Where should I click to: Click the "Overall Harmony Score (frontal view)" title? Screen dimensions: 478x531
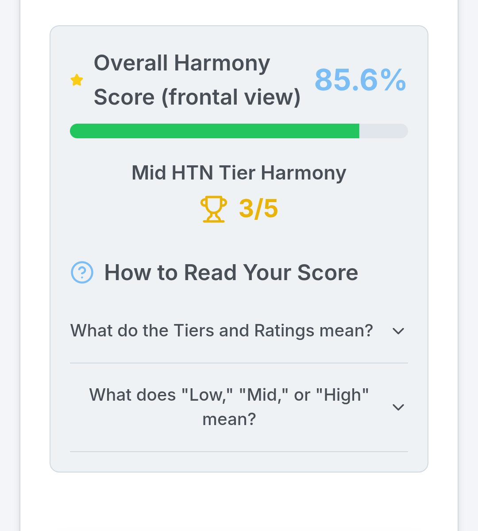click(197, 80)
